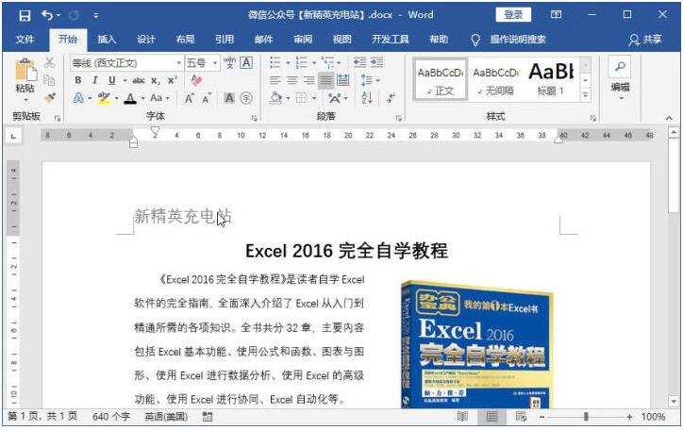
Task: Open the 编辑 find group
Action: (621, 79)
